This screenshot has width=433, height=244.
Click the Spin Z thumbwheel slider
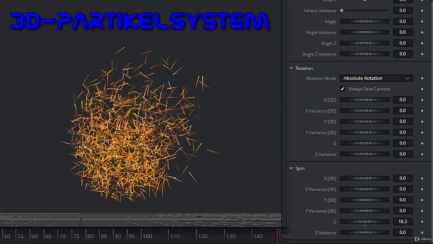coord(365,222)
